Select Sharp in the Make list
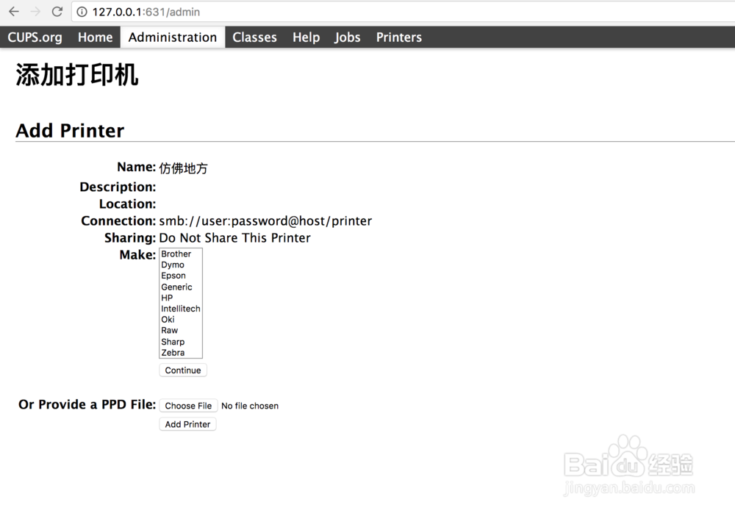Screen dimensions: 735x513 click(181, 342)
